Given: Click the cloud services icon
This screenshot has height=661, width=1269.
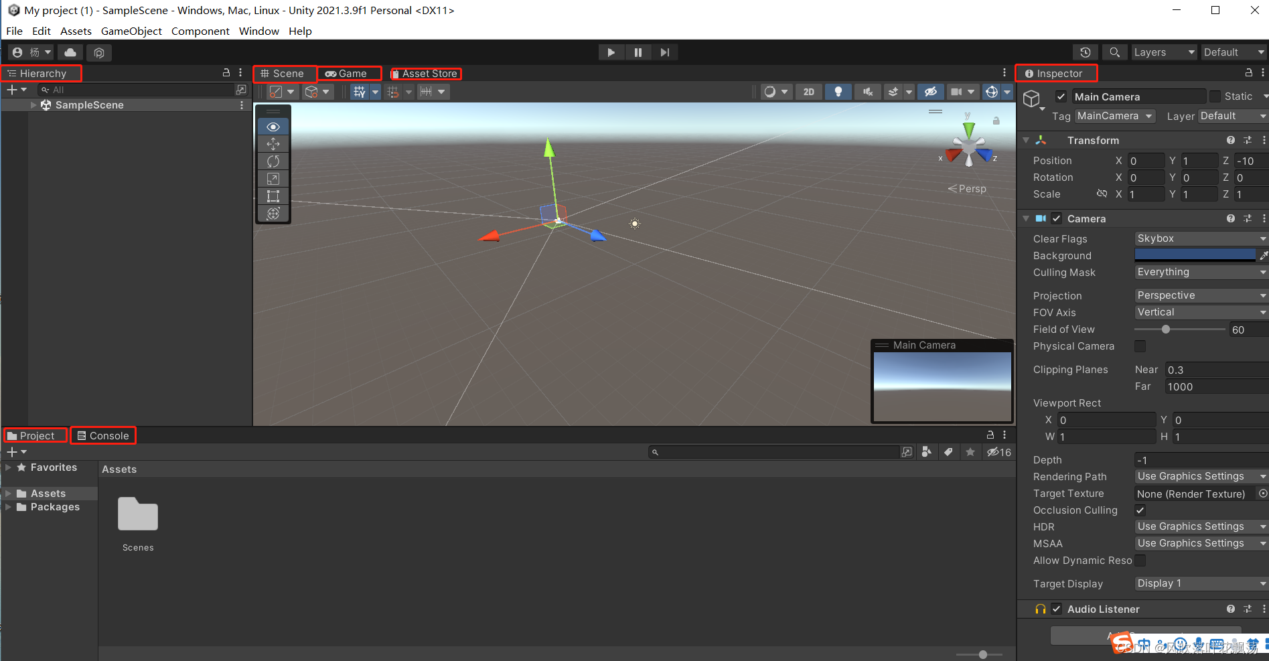Looking at the screenshot, I should click(x=70, y=52).
